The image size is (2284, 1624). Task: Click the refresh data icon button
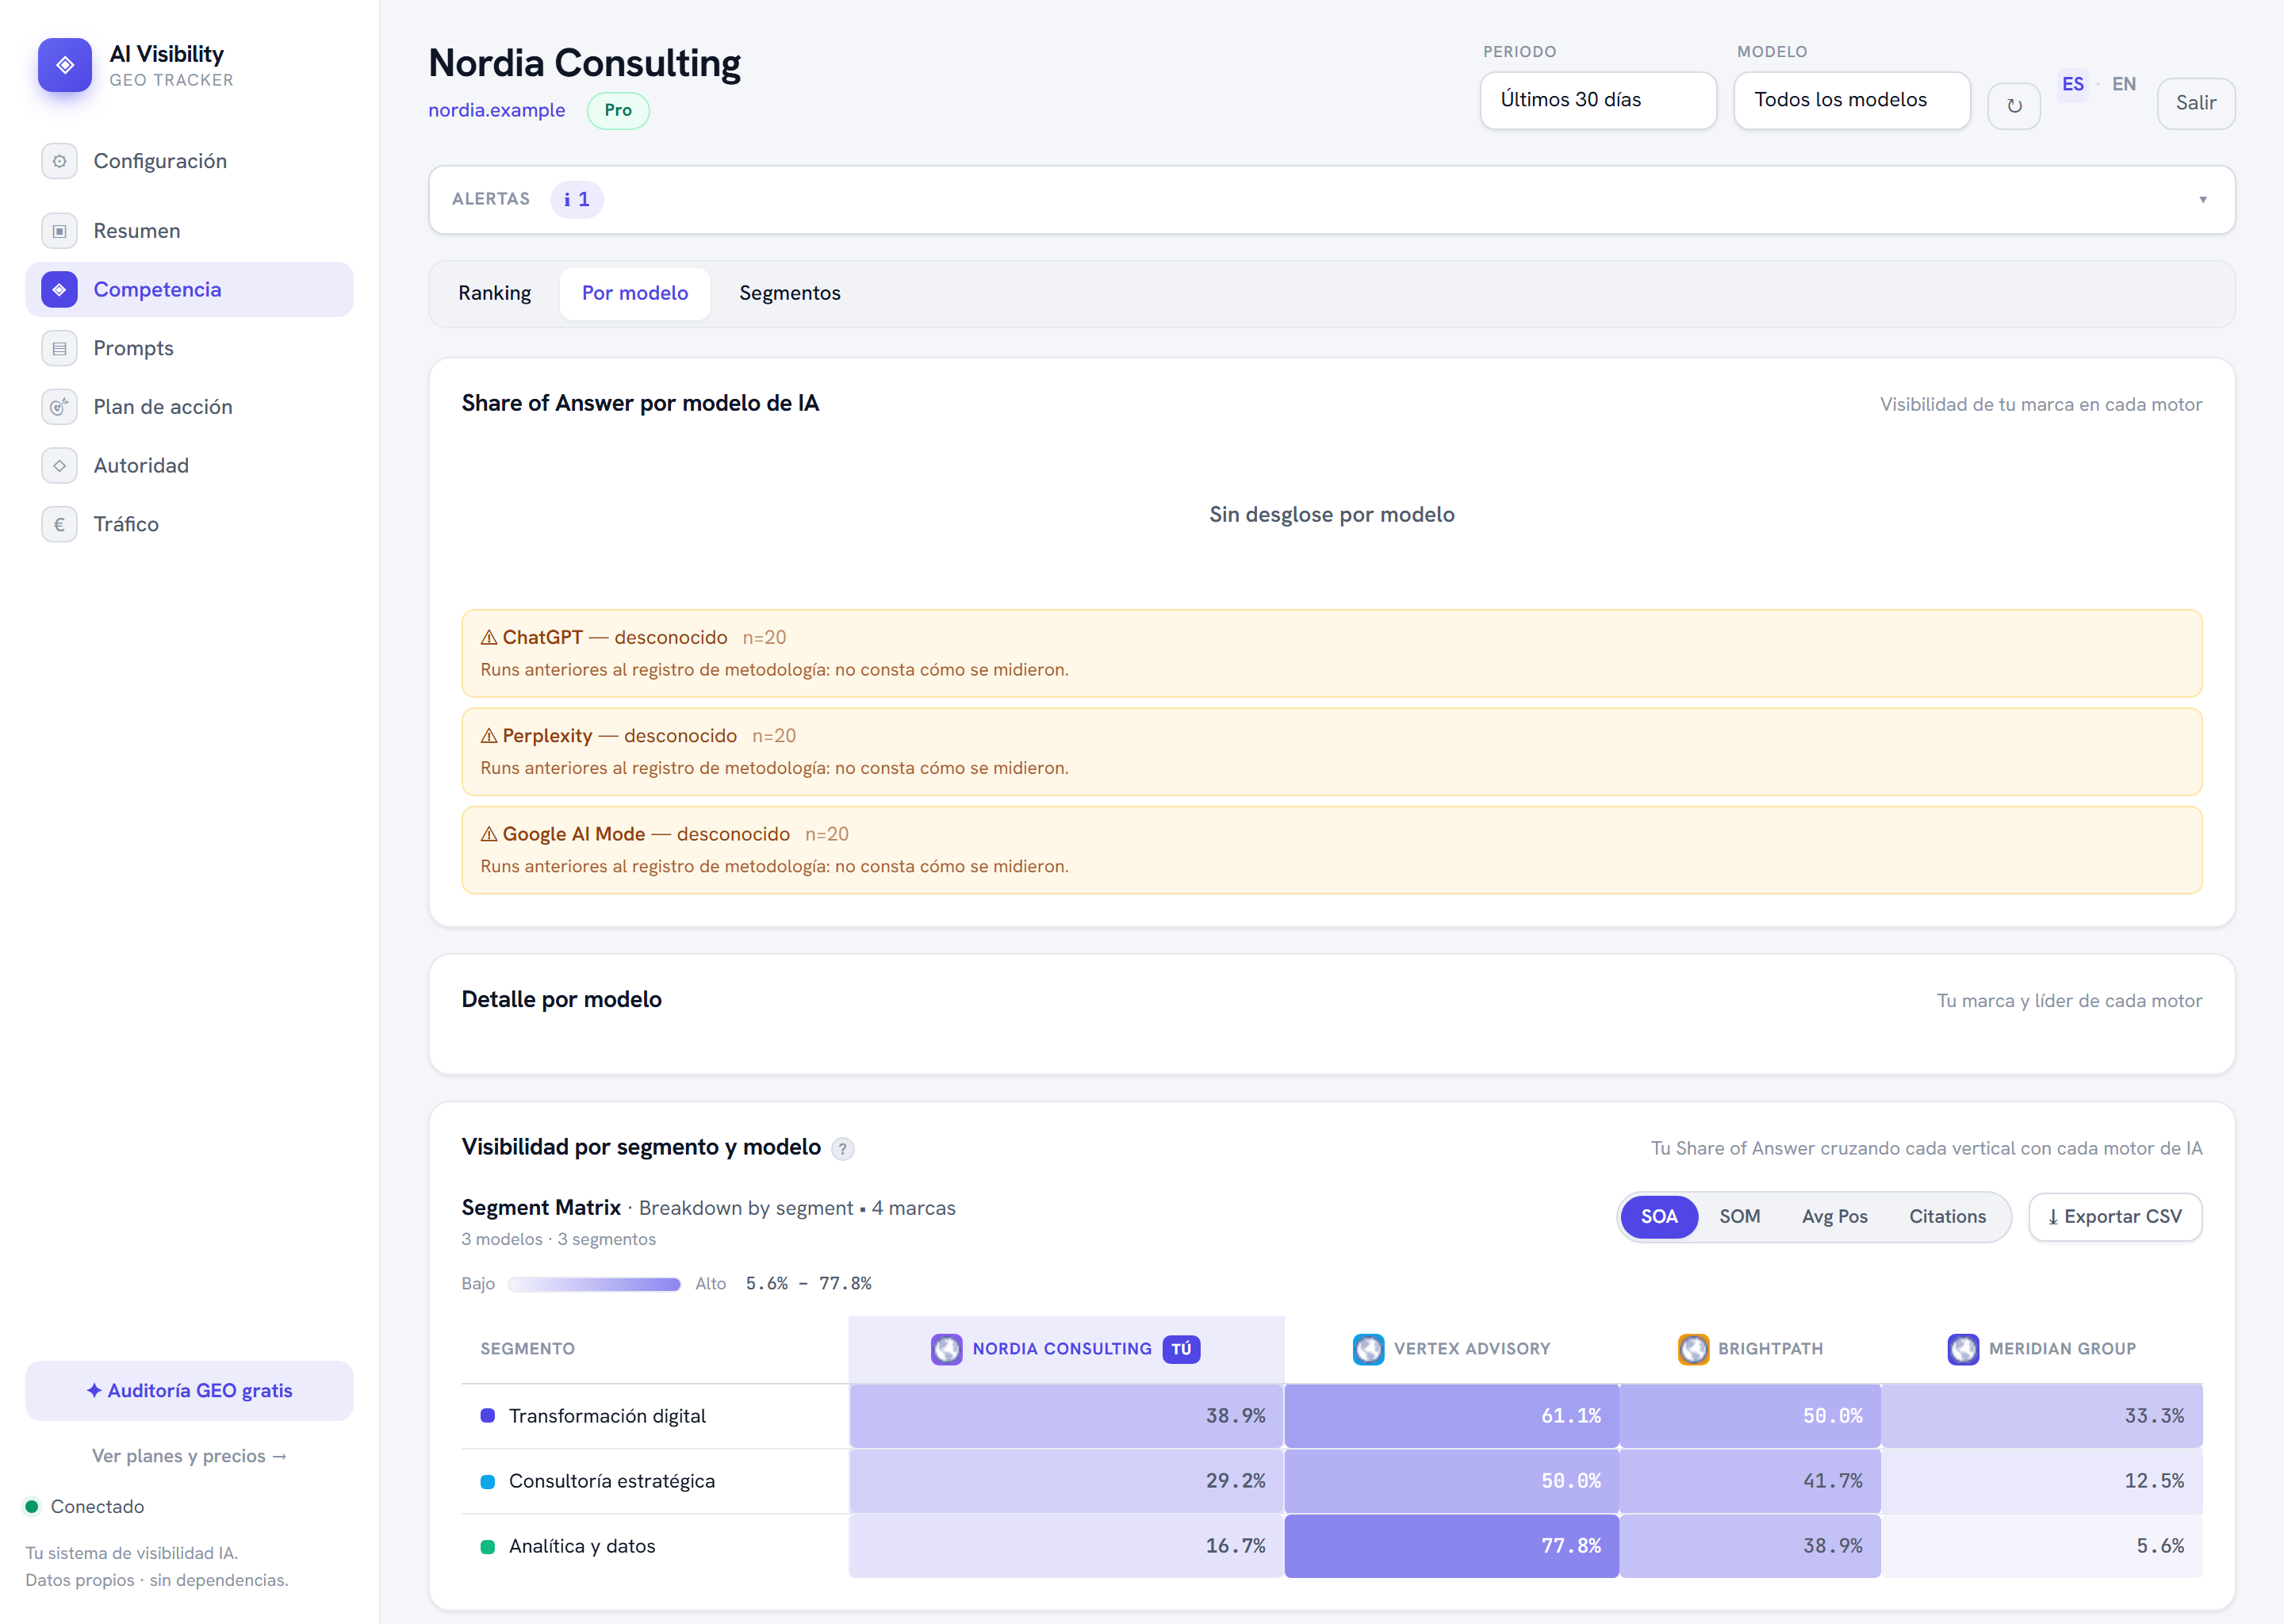pyautogui.click(x=2014, y=105)
